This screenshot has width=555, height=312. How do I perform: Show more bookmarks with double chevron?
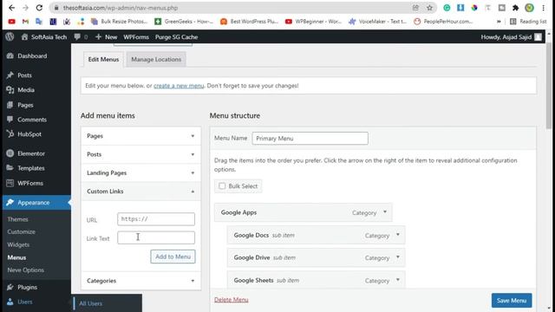(499, 22)
